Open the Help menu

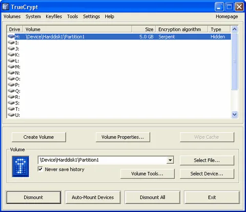click(x=110, y=16)
